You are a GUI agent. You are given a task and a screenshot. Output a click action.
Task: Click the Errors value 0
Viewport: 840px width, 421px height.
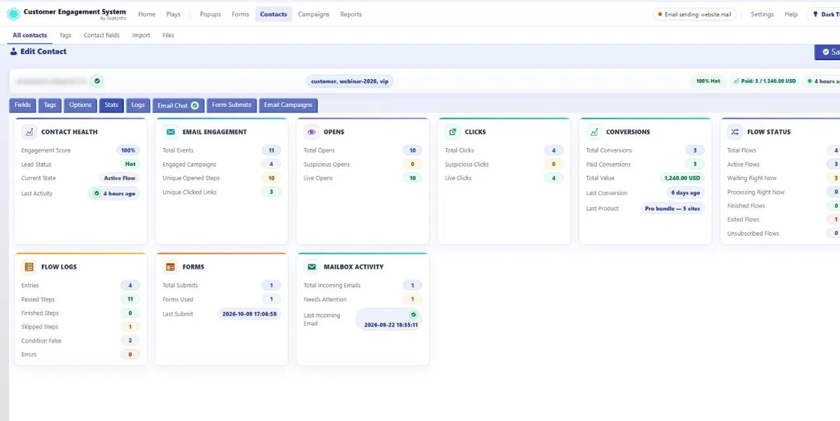click(130, 355)
